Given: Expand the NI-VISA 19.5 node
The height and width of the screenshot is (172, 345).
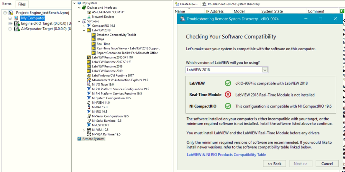Looking at the screenshot, I should point(84,130).
